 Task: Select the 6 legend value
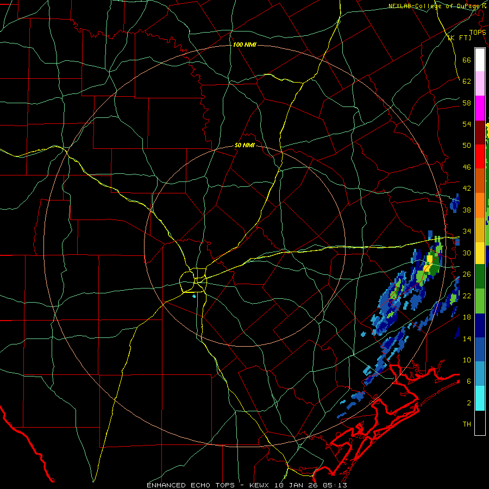469,381
